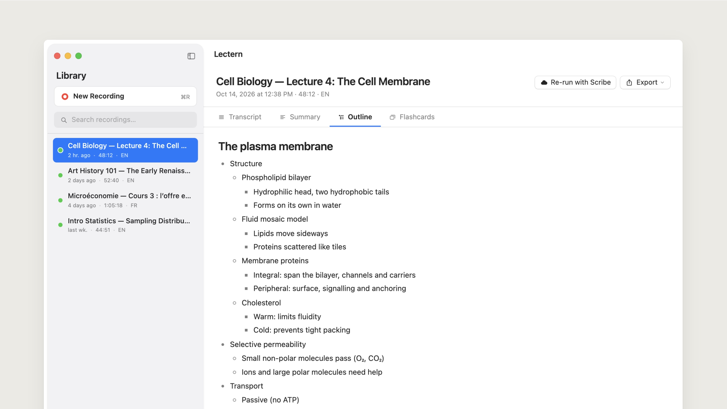Click the Library sidebar heading
This screenshot has width=727, height=409.
71,76
